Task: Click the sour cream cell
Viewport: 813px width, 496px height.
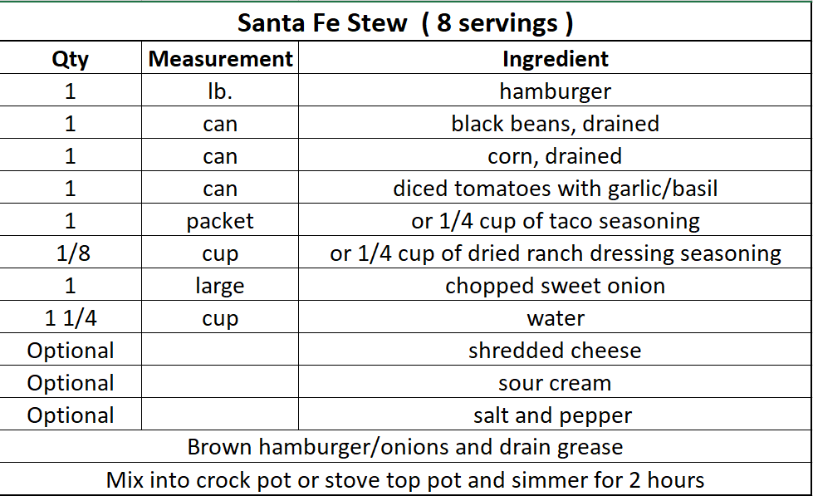Action: 555,383
